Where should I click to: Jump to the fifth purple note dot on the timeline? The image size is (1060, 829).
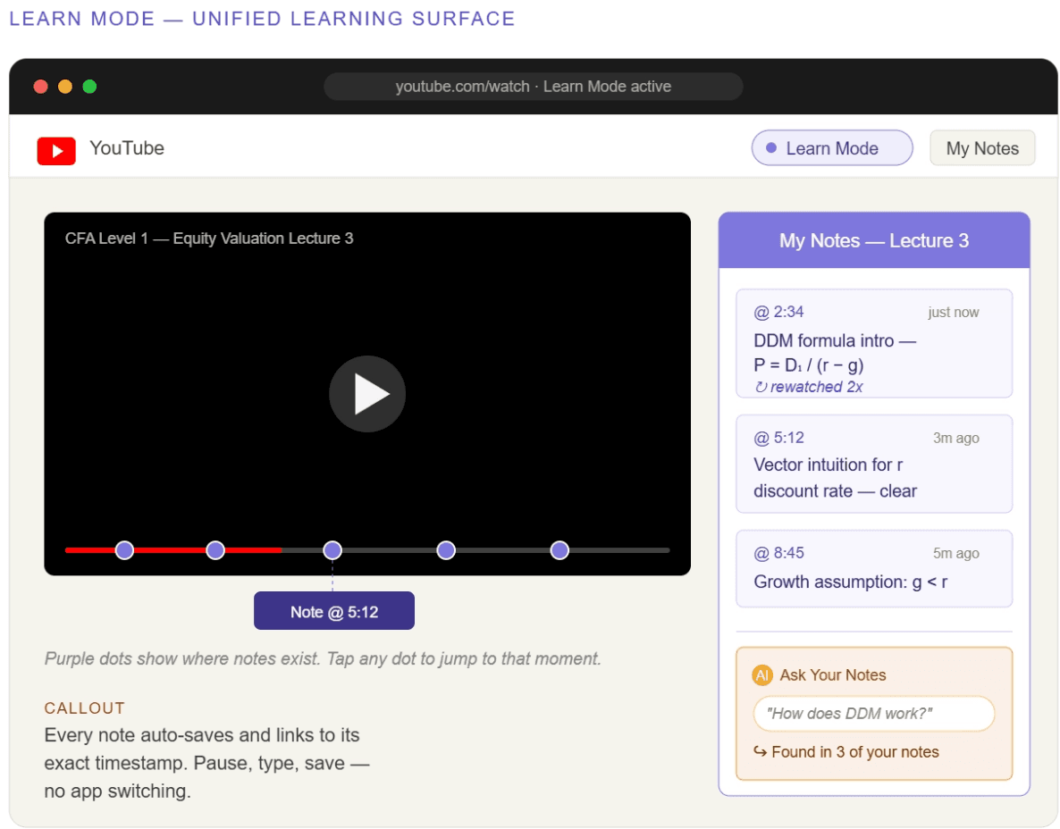(x=559, y=550)
